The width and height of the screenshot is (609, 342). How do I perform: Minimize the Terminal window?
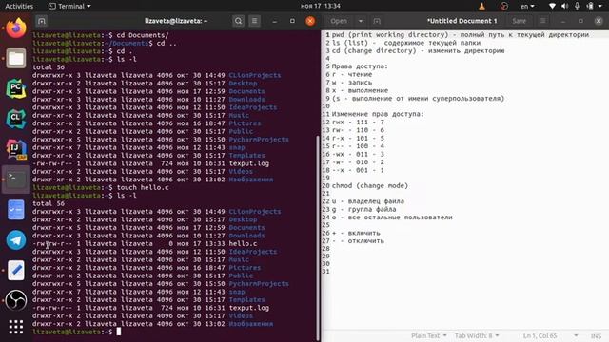click(x=275, y=21)
